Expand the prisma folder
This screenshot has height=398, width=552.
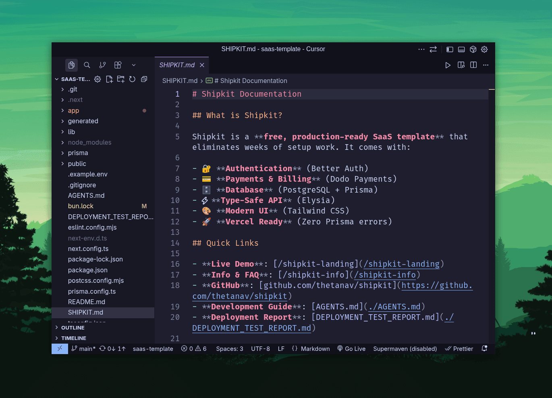78,153
